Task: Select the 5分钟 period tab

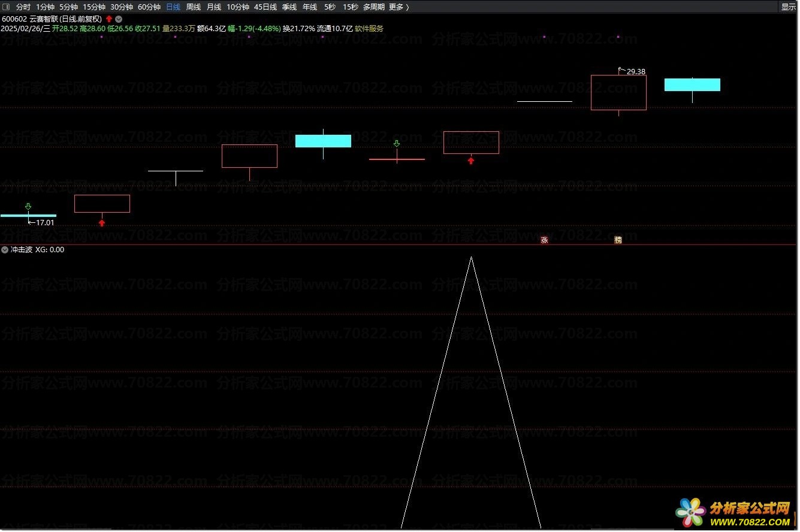Action: [69, 7]
